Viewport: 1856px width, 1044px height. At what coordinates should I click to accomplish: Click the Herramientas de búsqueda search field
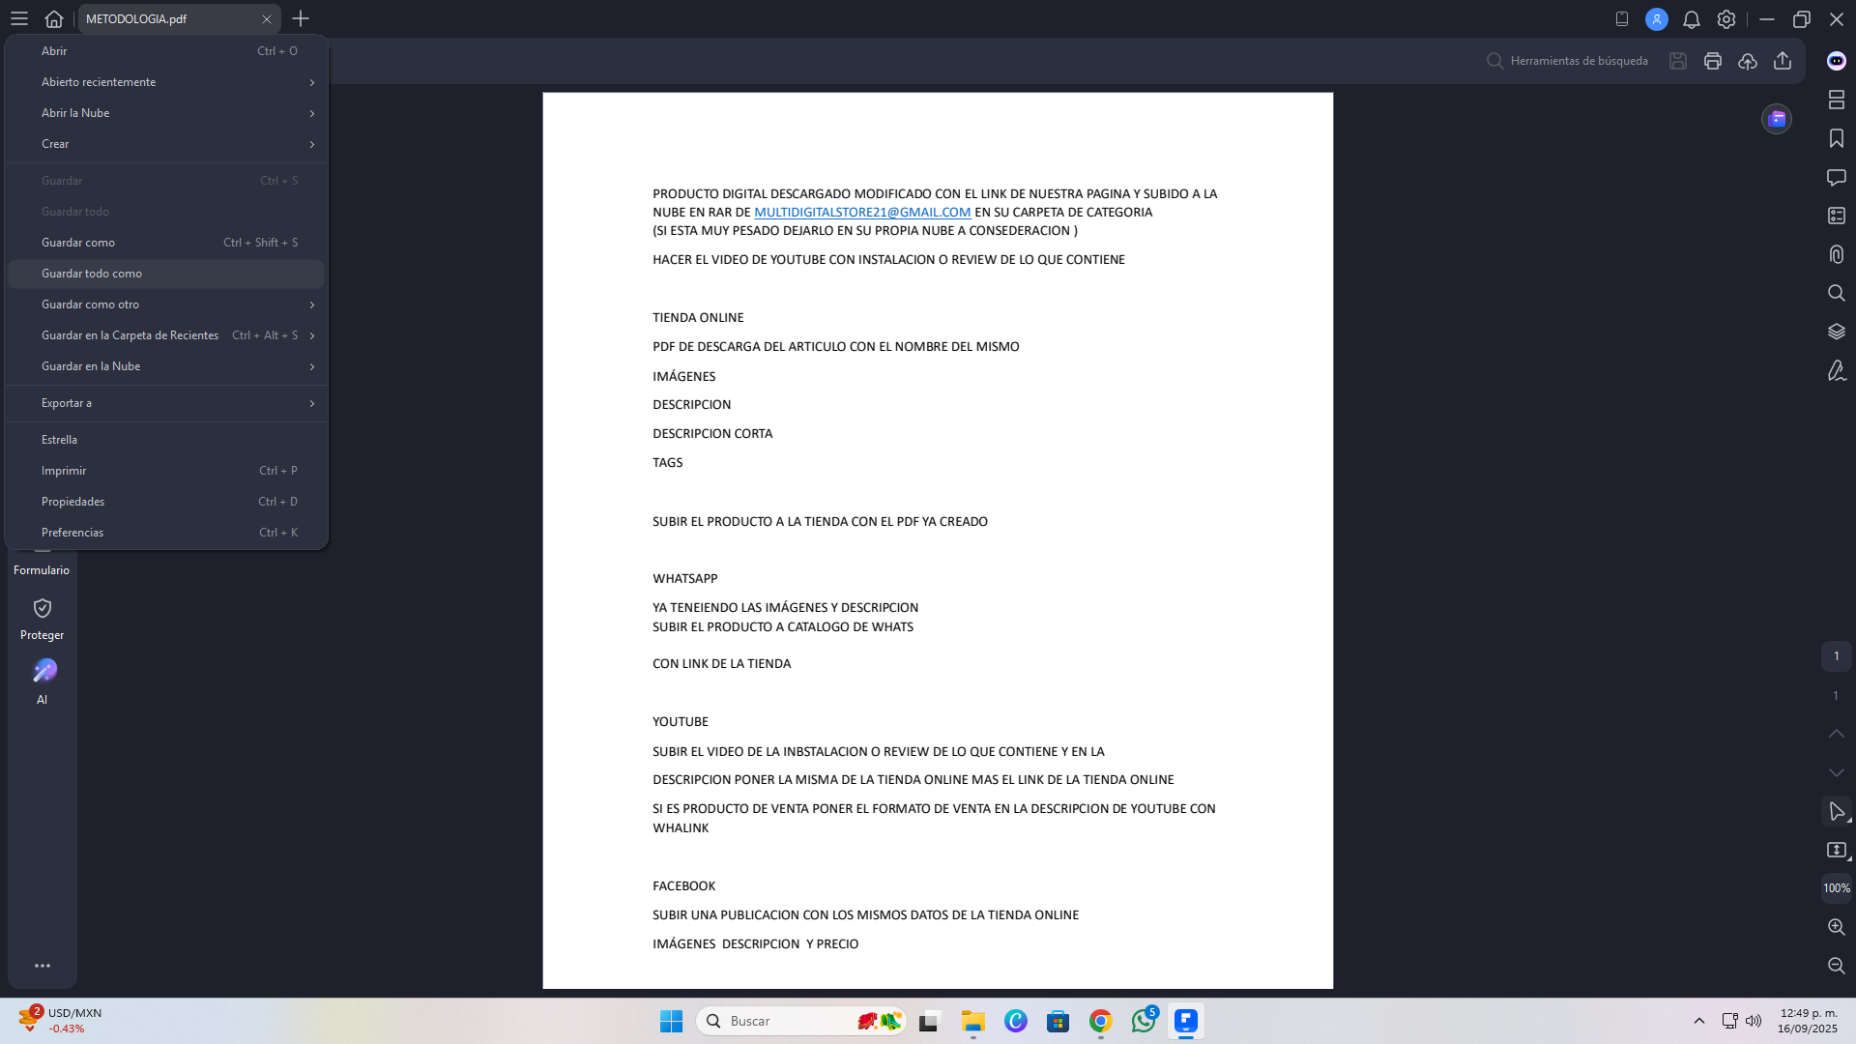1578,61
